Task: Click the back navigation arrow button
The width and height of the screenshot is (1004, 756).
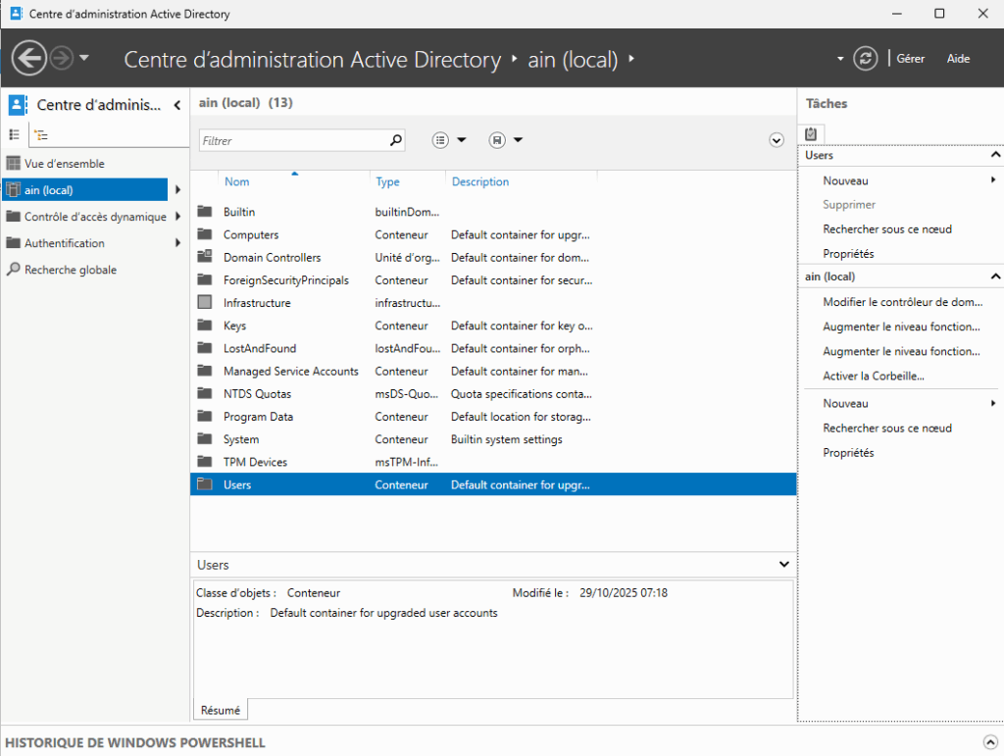Action: (29, 59)
